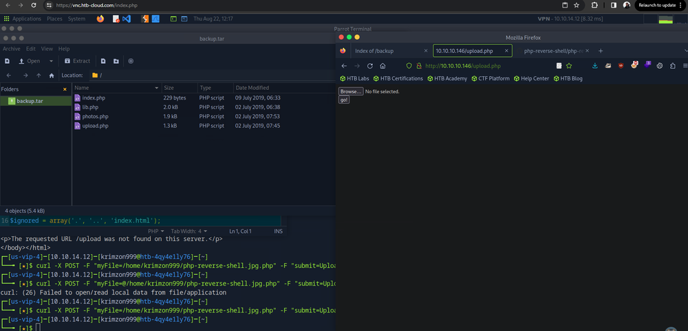Select lib.php in the archive list
Image resolution: width=688 pixels, height=331 pixels.
pos(90,107)
